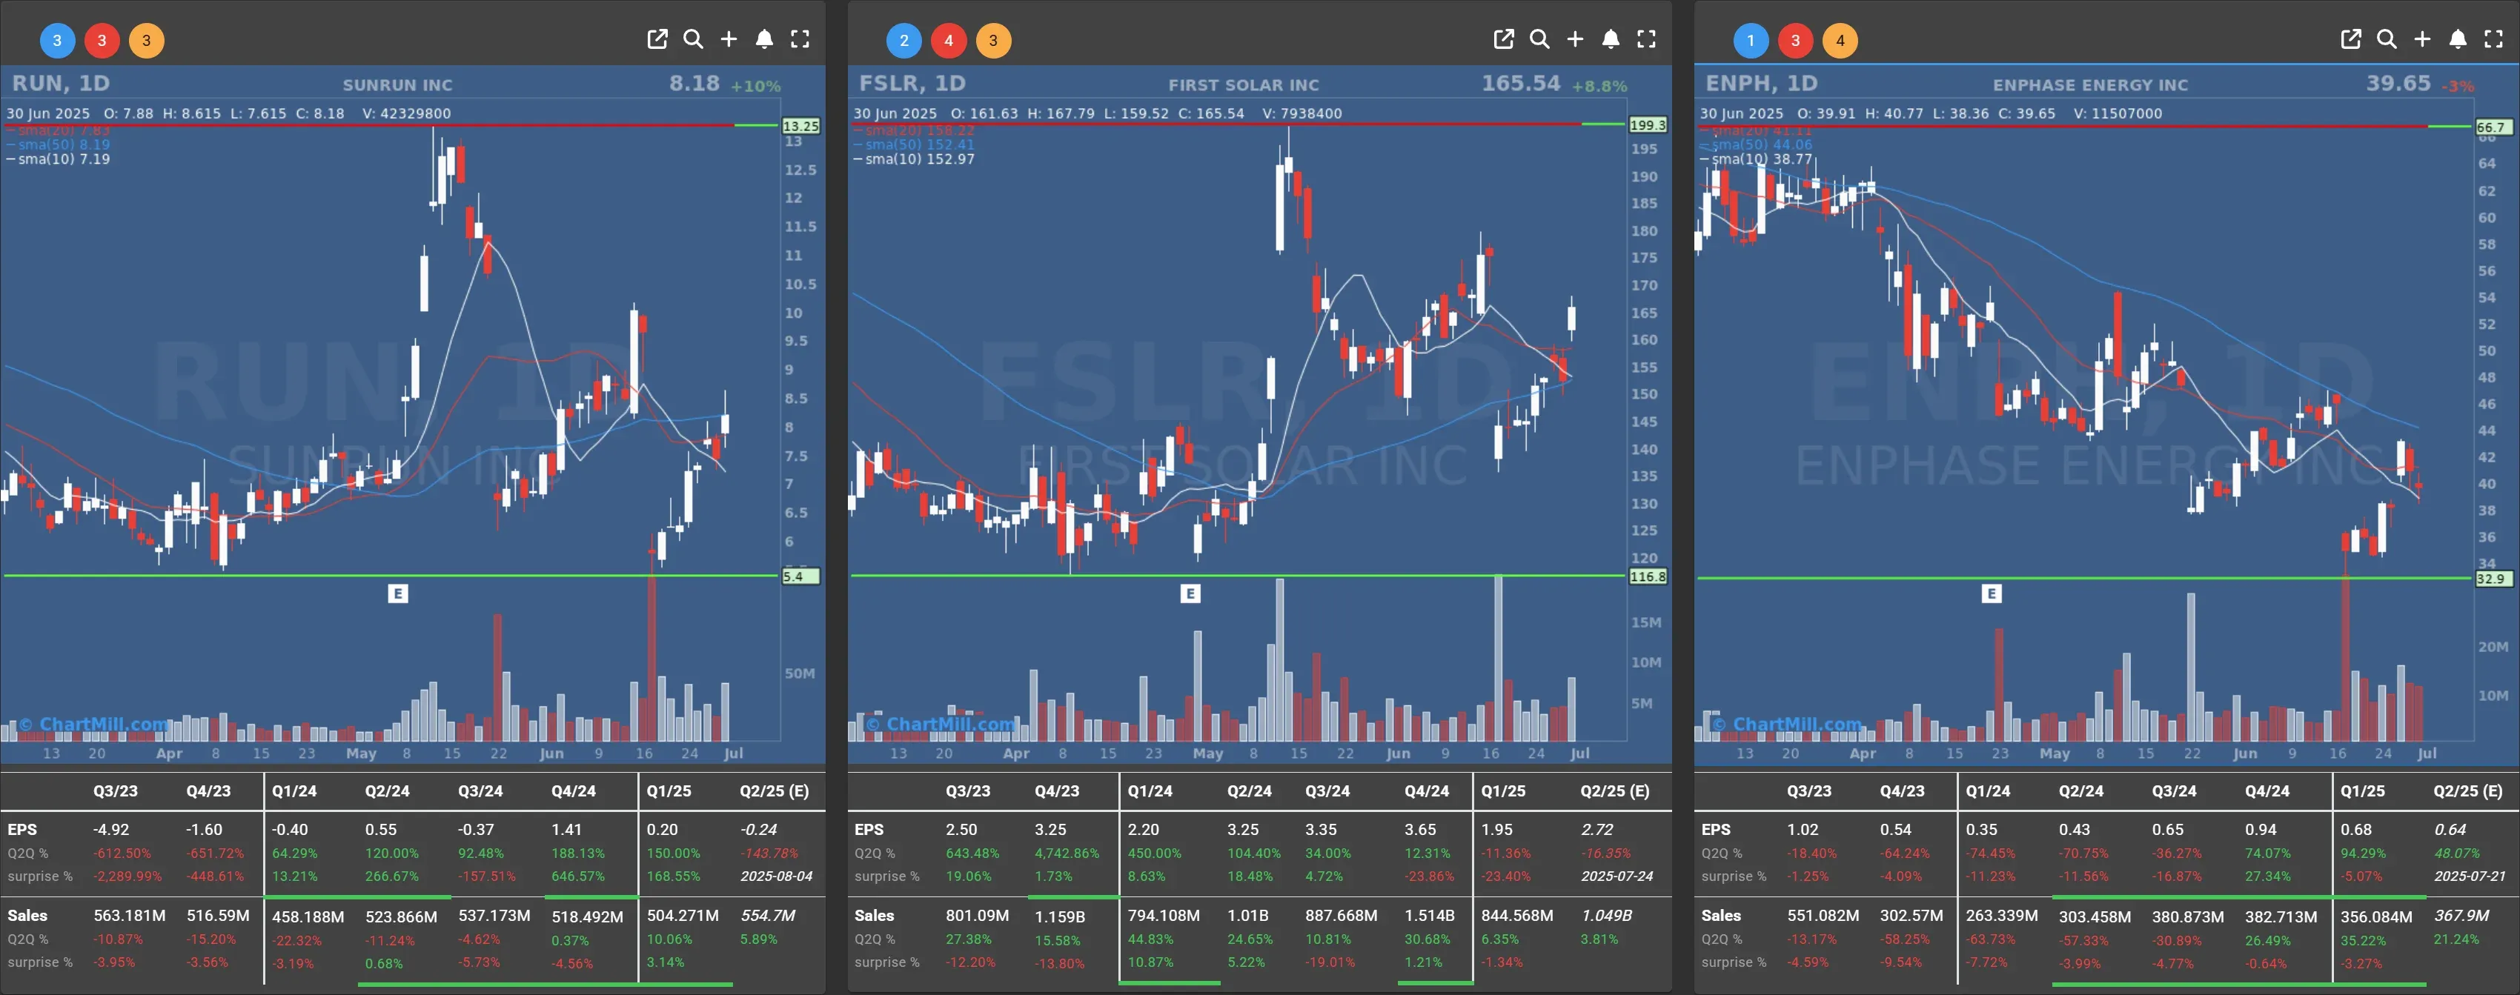
Task: Add RUN to watchlist with plus icon
Action: (729, 39)
